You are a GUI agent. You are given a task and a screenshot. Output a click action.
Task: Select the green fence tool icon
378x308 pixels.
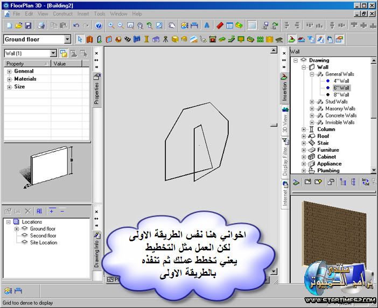[x=260, y=39]
